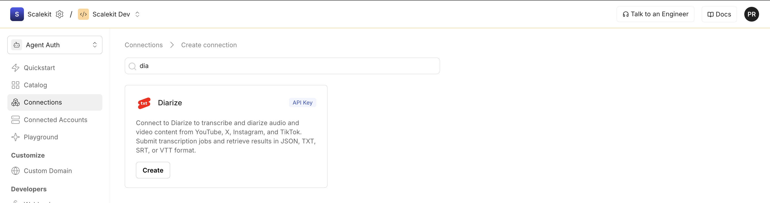Click the Diarize description text
This screenshot has width=770, height=203.
[x=226, y=137]
